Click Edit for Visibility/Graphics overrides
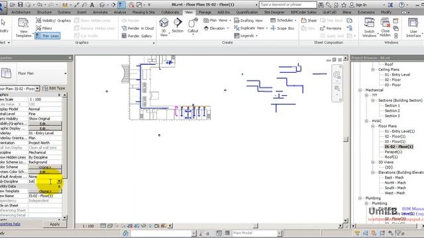Screen dimensions: 424x238 (45, 124)
